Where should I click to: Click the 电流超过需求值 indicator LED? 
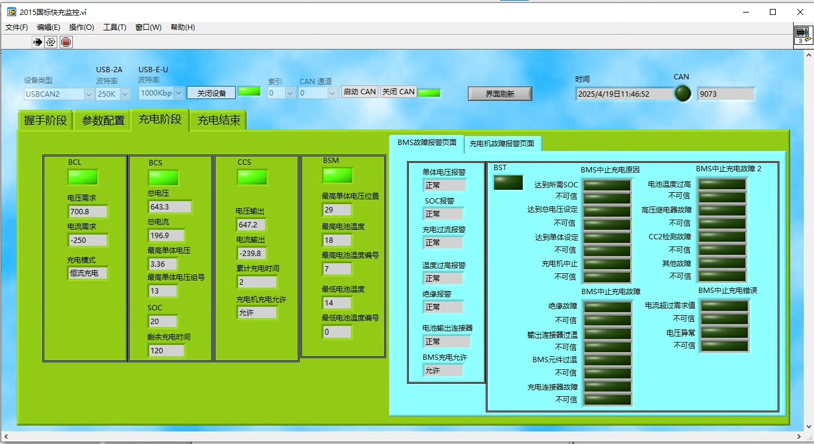pos(724,306)
